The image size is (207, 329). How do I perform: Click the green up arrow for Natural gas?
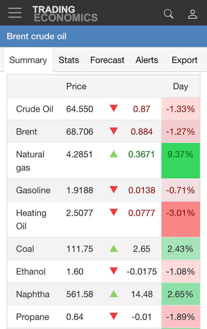coord(114,154)
